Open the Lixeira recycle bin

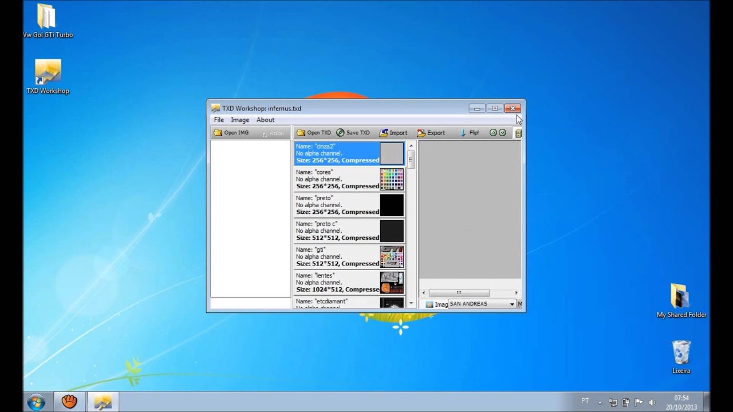click(x=681, y=356)
